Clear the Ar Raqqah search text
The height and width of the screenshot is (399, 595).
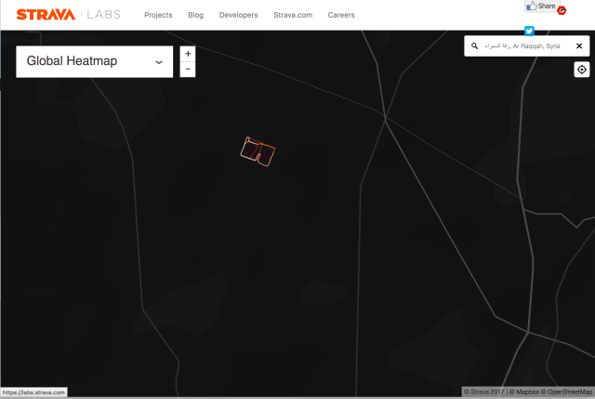click(579, 45)
